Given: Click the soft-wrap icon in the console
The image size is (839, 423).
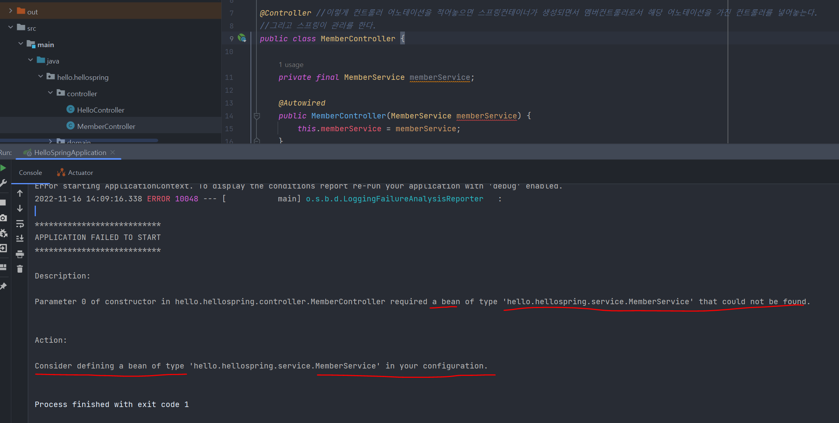Looking at the screenshot, I should [x=20, y=224].
